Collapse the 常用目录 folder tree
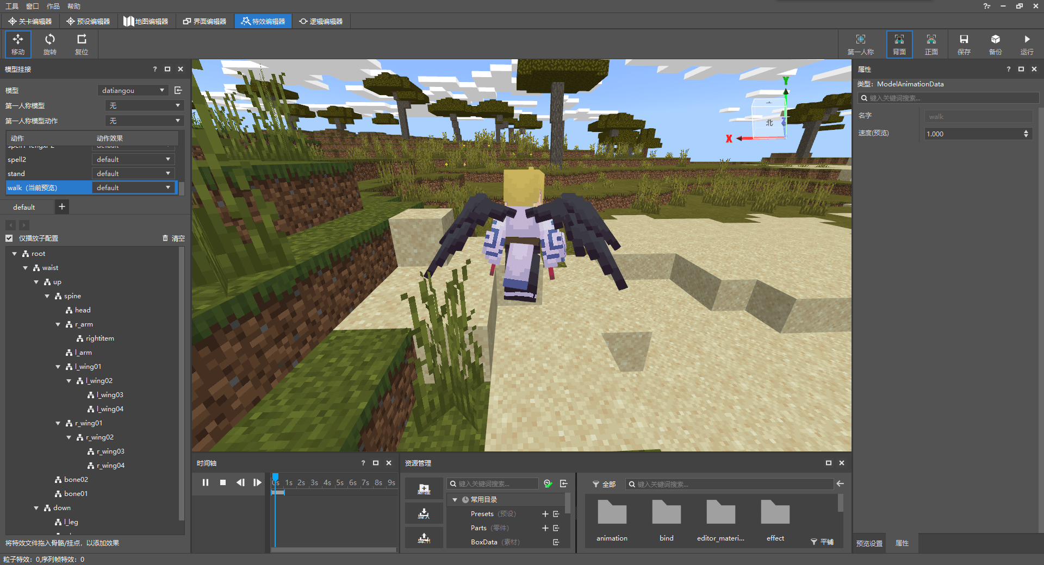 point(455,500)
